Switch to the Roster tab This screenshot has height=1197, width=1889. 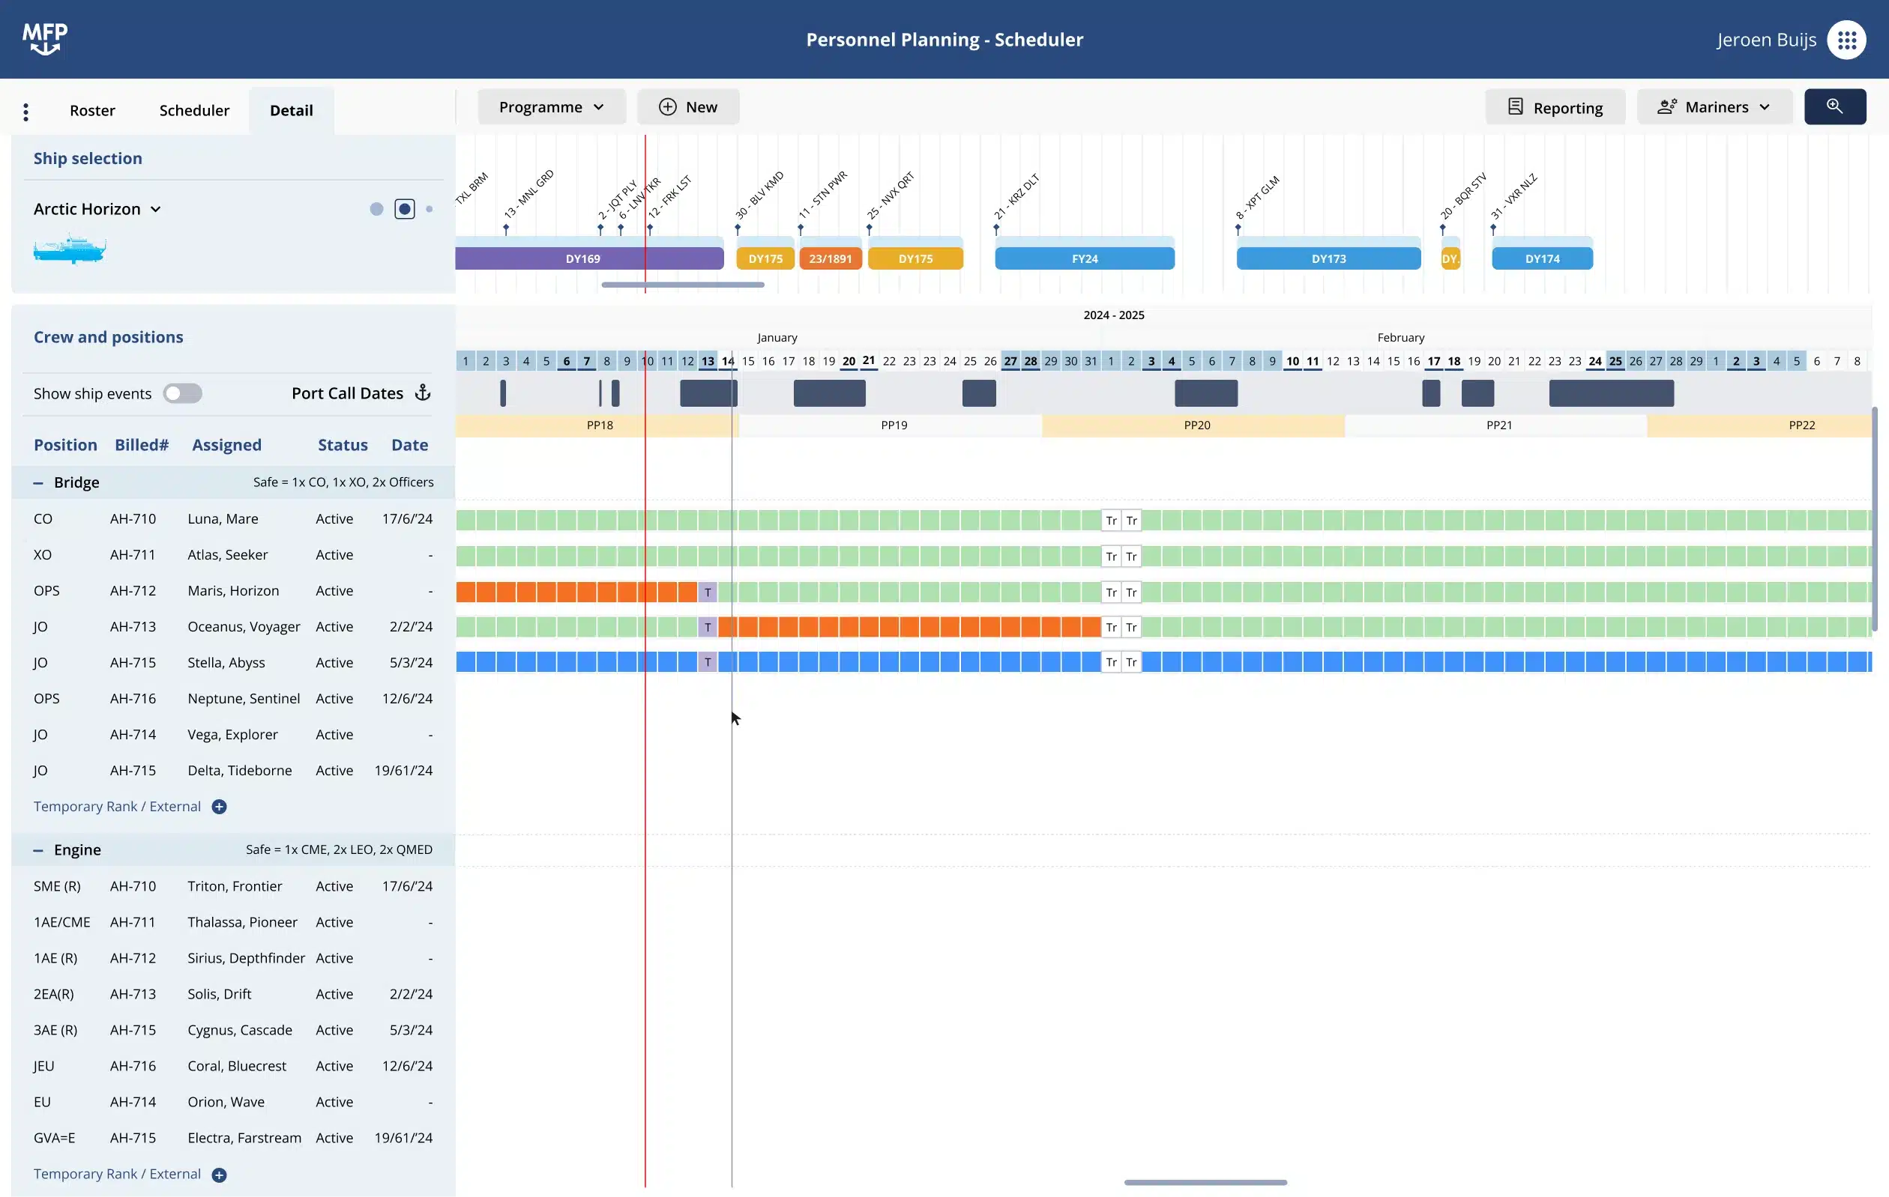[x=91, y=111]
